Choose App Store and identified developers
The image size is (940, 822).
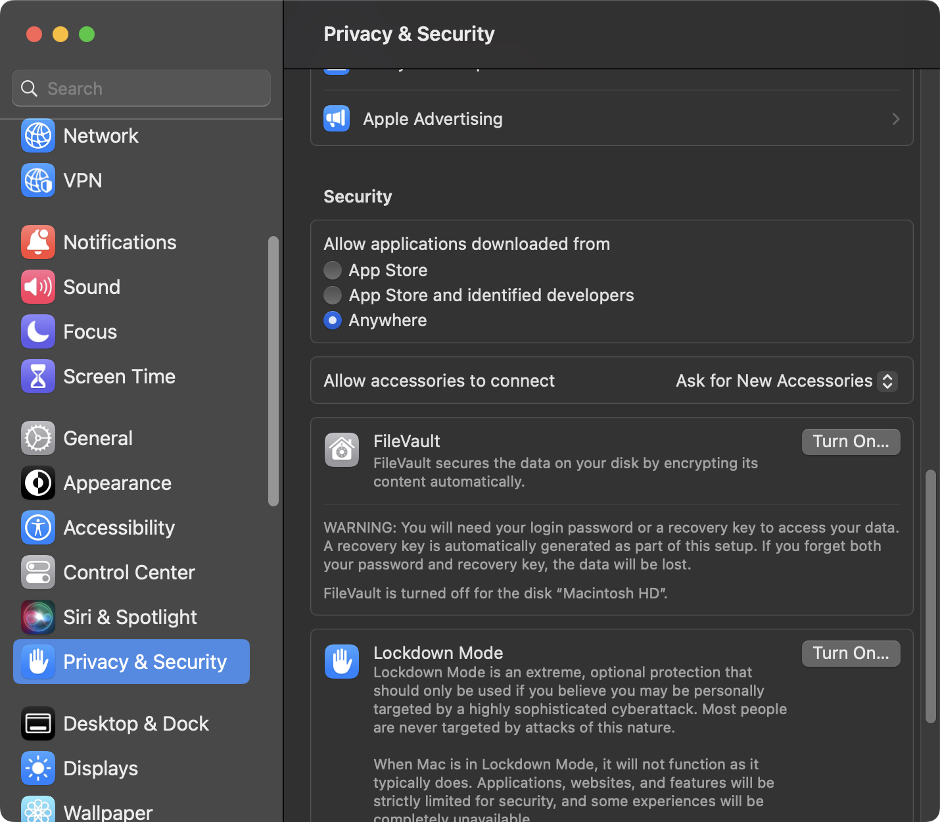[333, 295]
